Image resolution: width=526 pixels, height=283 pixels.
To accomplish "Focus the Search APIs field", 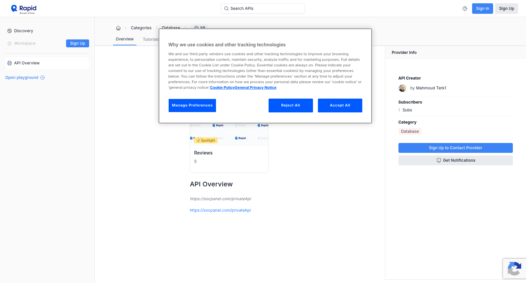I will click(263, 9).
